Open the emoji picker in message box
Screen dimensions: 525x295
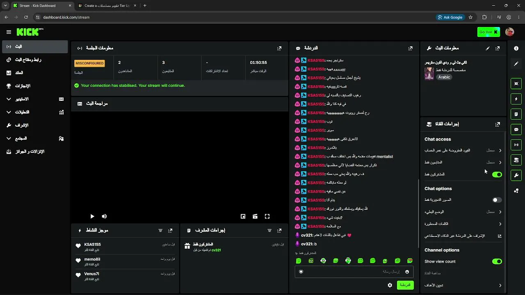407,272
